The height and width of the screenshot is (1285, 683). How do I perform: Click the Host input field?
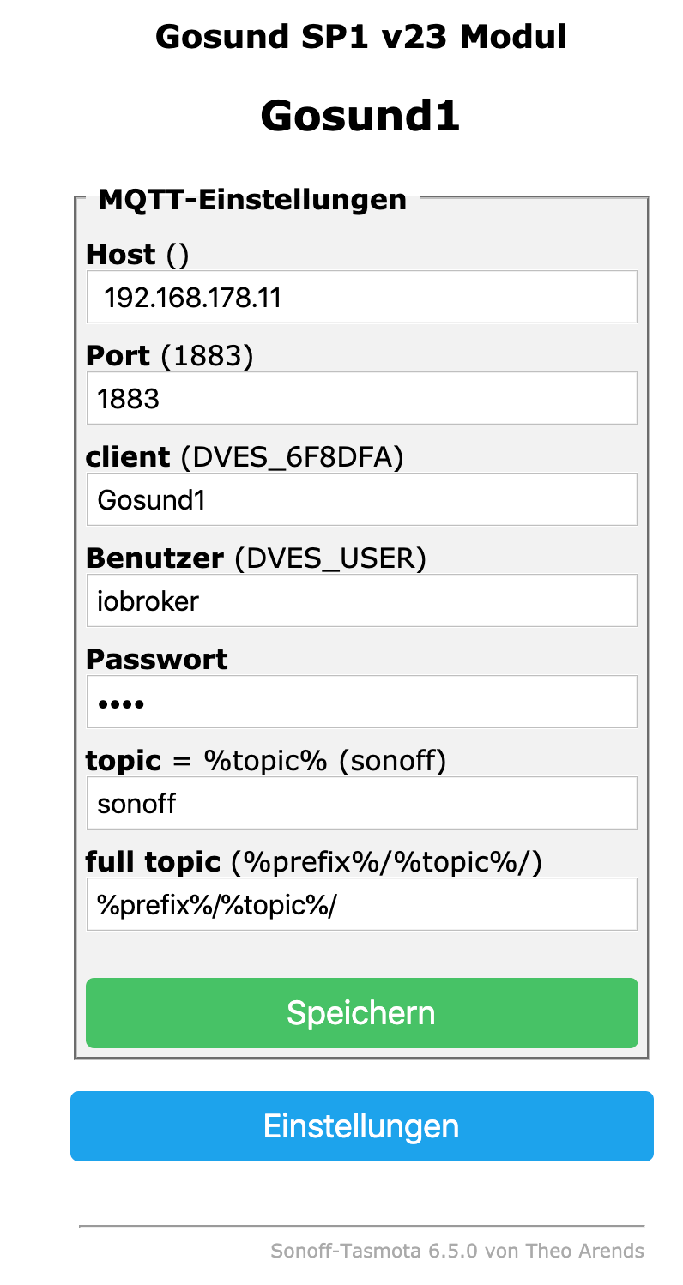click(361, 298)
